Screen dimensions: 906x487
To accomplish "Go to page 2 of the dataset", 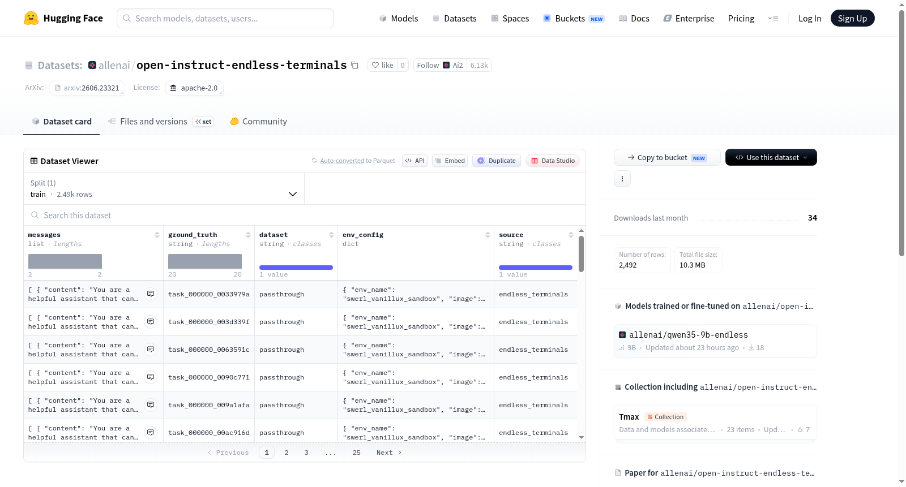I will [x=287, y=452].
